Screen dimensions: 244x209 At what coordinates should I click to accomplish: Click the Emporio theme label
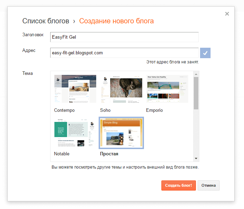tap(154, 110)
